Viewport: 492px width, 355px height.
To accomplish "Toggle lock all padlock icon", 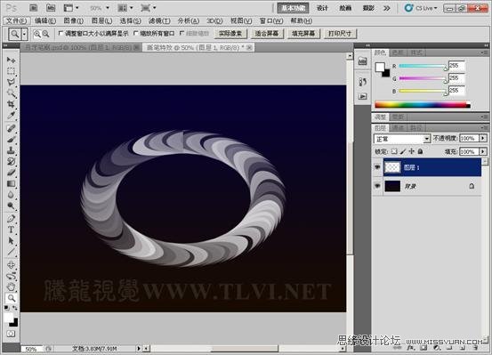I will coord(421,151).
